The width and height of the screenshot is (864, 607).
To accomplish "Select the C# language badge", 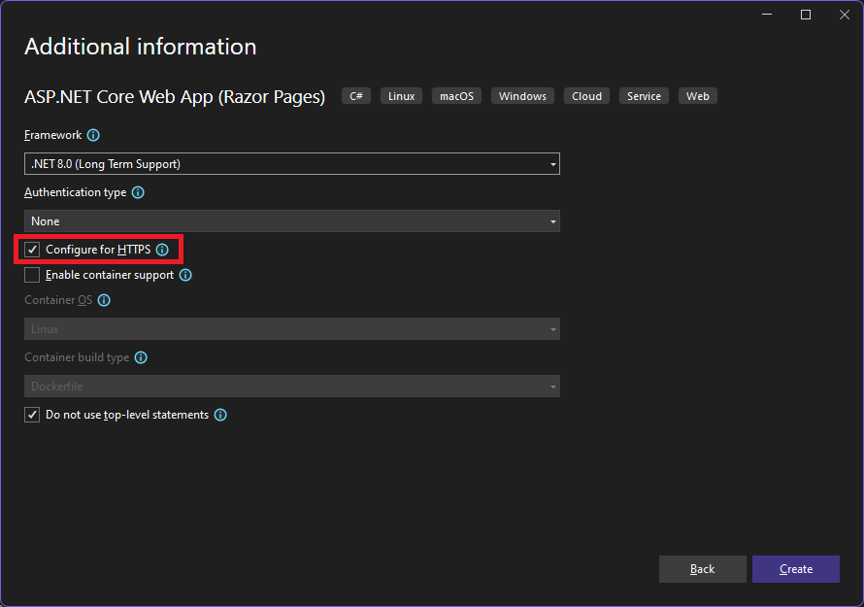I will pyautogui.click(x=355, y=95).
